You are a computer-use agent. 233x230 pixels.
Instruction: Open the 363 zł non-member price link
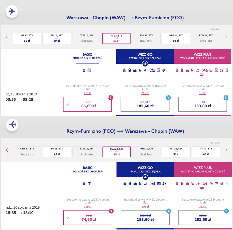coord(203,207)
